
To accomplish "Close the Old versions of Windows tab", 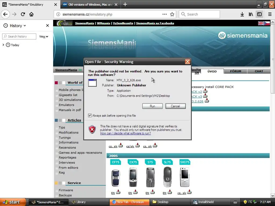I will tap(116, 5).
